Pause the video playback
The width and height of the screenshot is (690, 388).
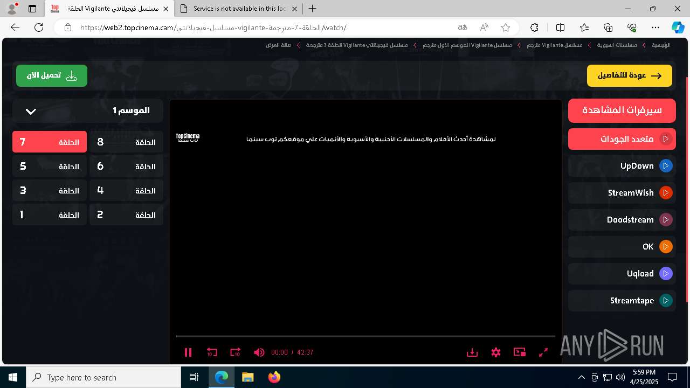tap(188, 352)
